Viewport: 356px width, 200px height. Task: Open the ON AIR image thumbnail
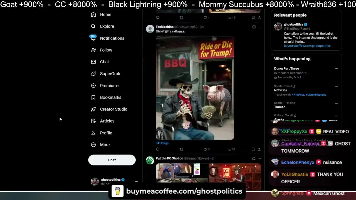(x=235, y=173)
